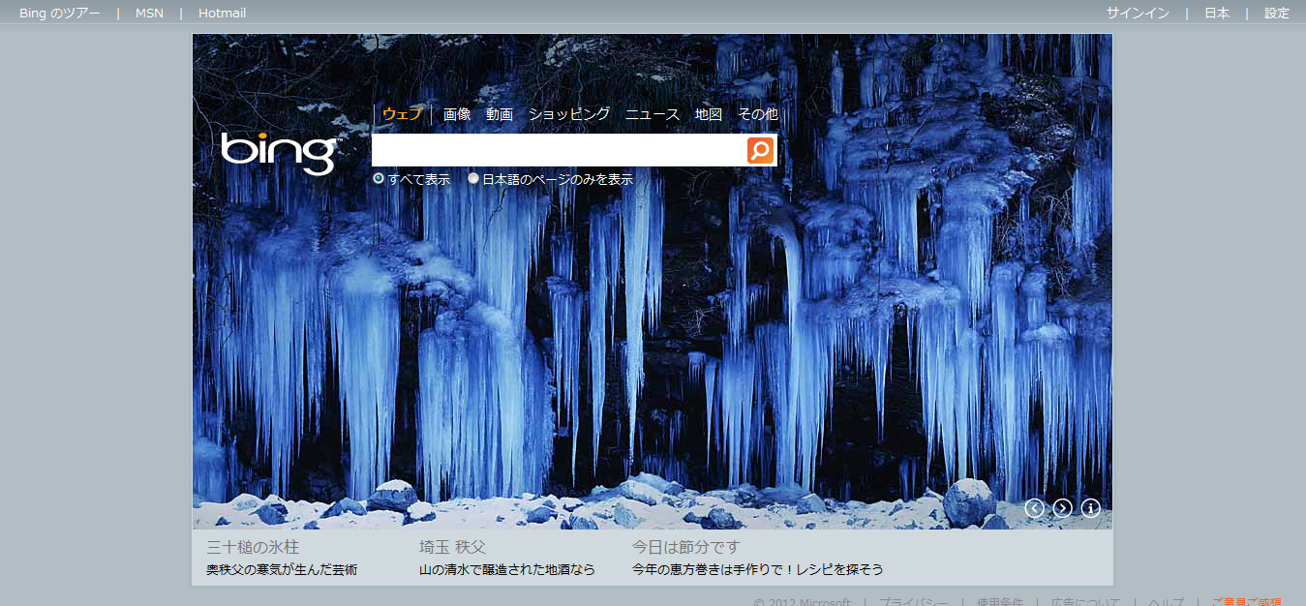Go to the ニュース tab
The height and width of the screenshot is (606, 1306).
pos(653,114)
